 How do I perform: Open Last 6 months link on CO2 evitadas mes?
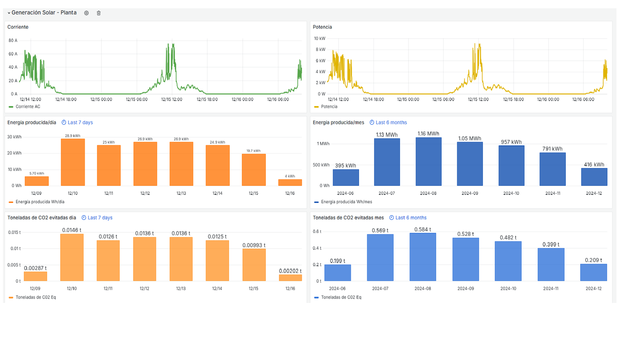tap(411, 218)
